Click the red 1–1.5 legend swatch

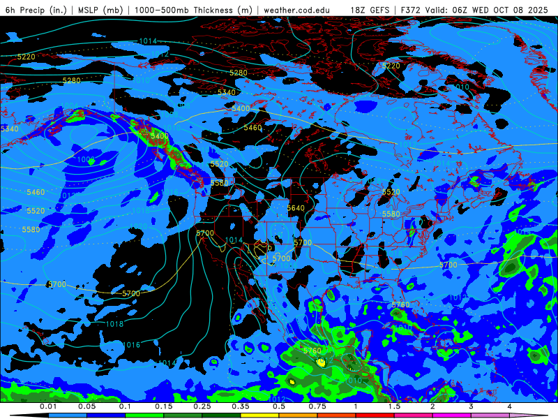(x=375, y=416)
